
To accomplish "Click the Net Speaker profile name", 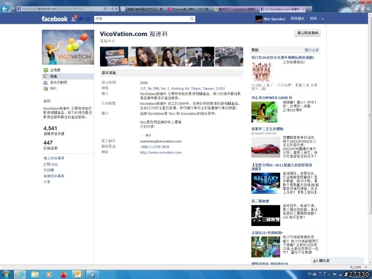I will click(x=274, y=19).
